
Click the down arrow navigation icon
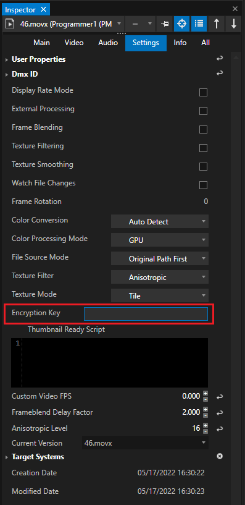click(x=234, y=24)
